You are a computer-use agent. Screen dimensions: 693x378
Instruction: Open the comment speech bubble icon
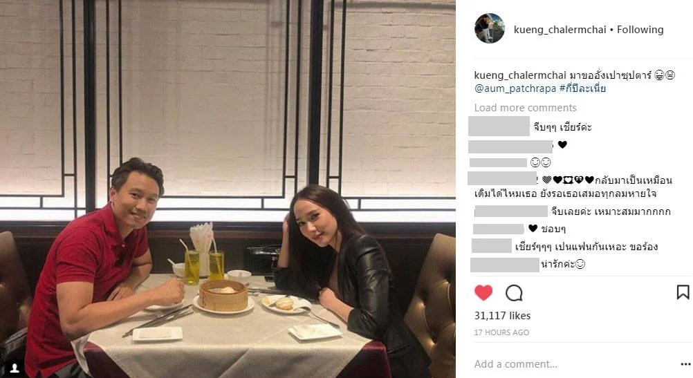tap(514, 293)
